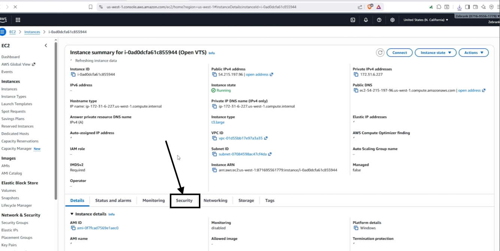This screenshot has height=251, width=500.
Task: Open AWS console settings gear
Action: point(393,20)
